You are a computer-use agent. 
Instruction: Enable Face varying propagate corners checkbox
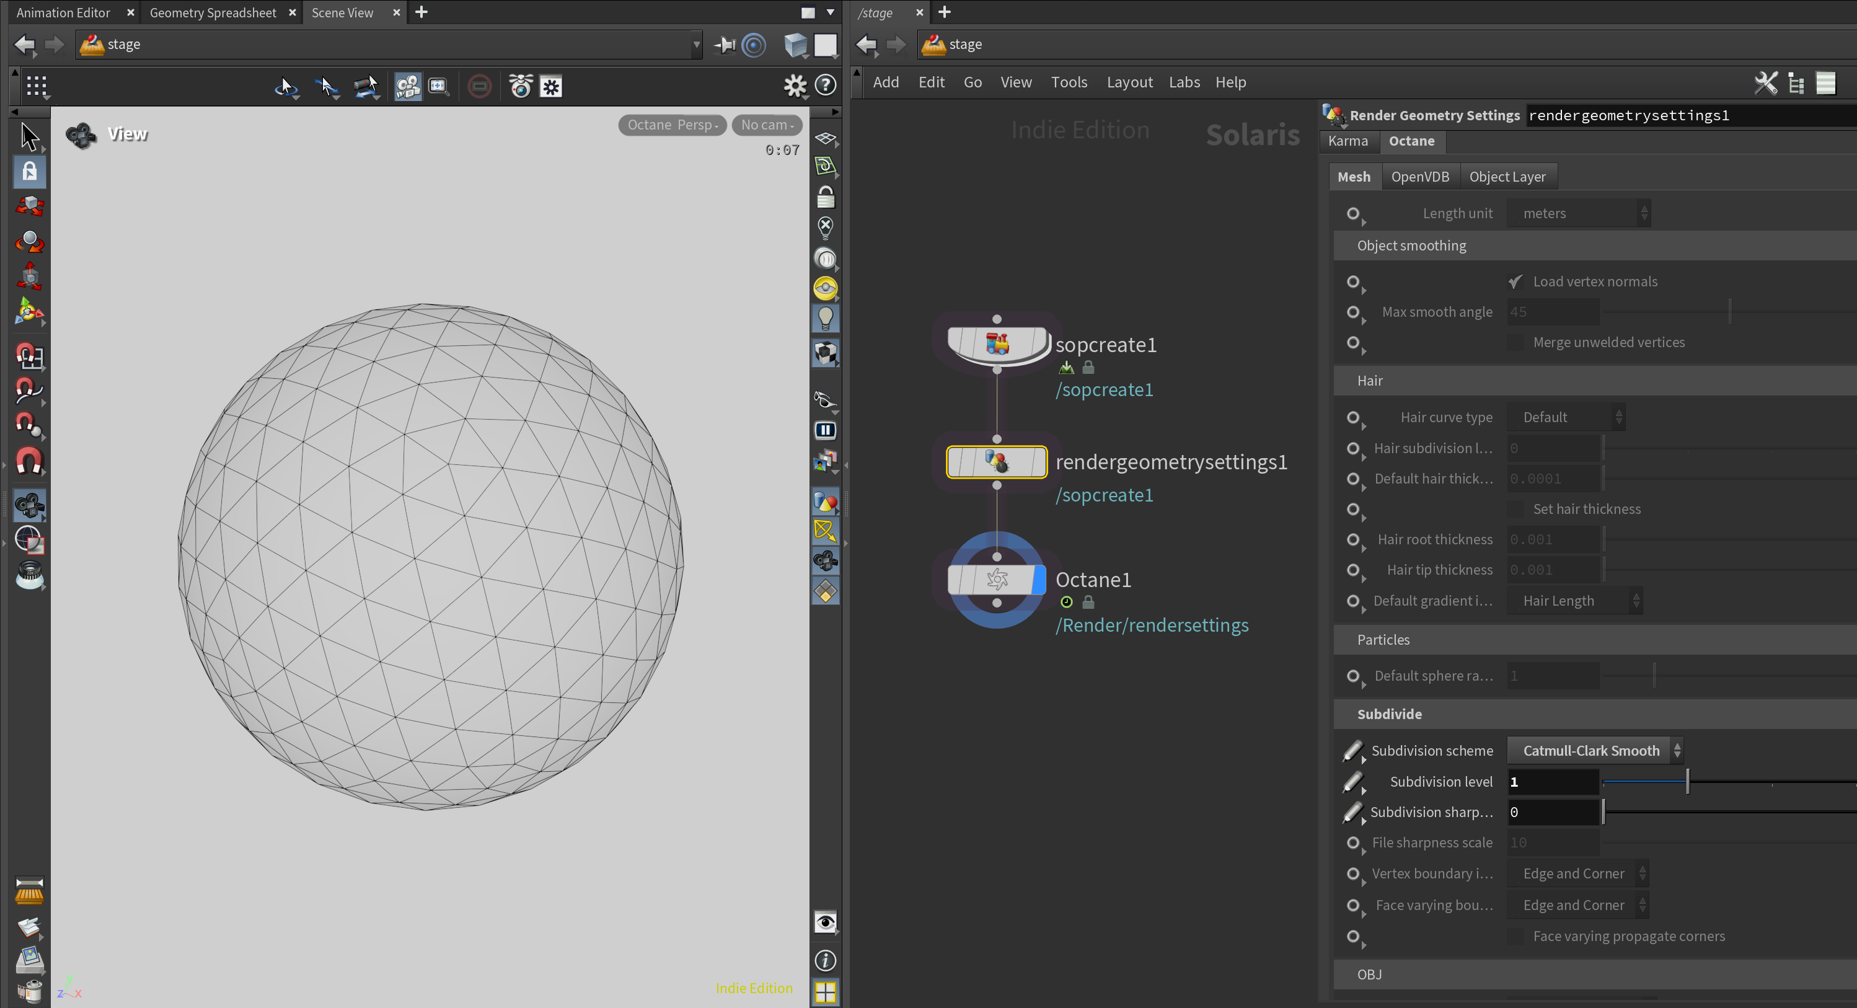click(1515, 936)
